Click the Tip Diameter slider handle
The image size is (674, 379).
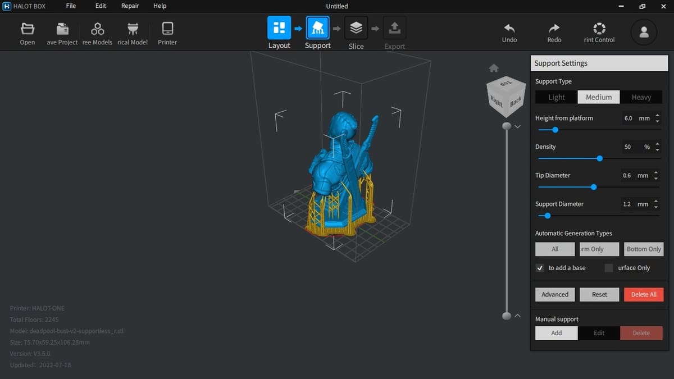[x=594, y=187]
